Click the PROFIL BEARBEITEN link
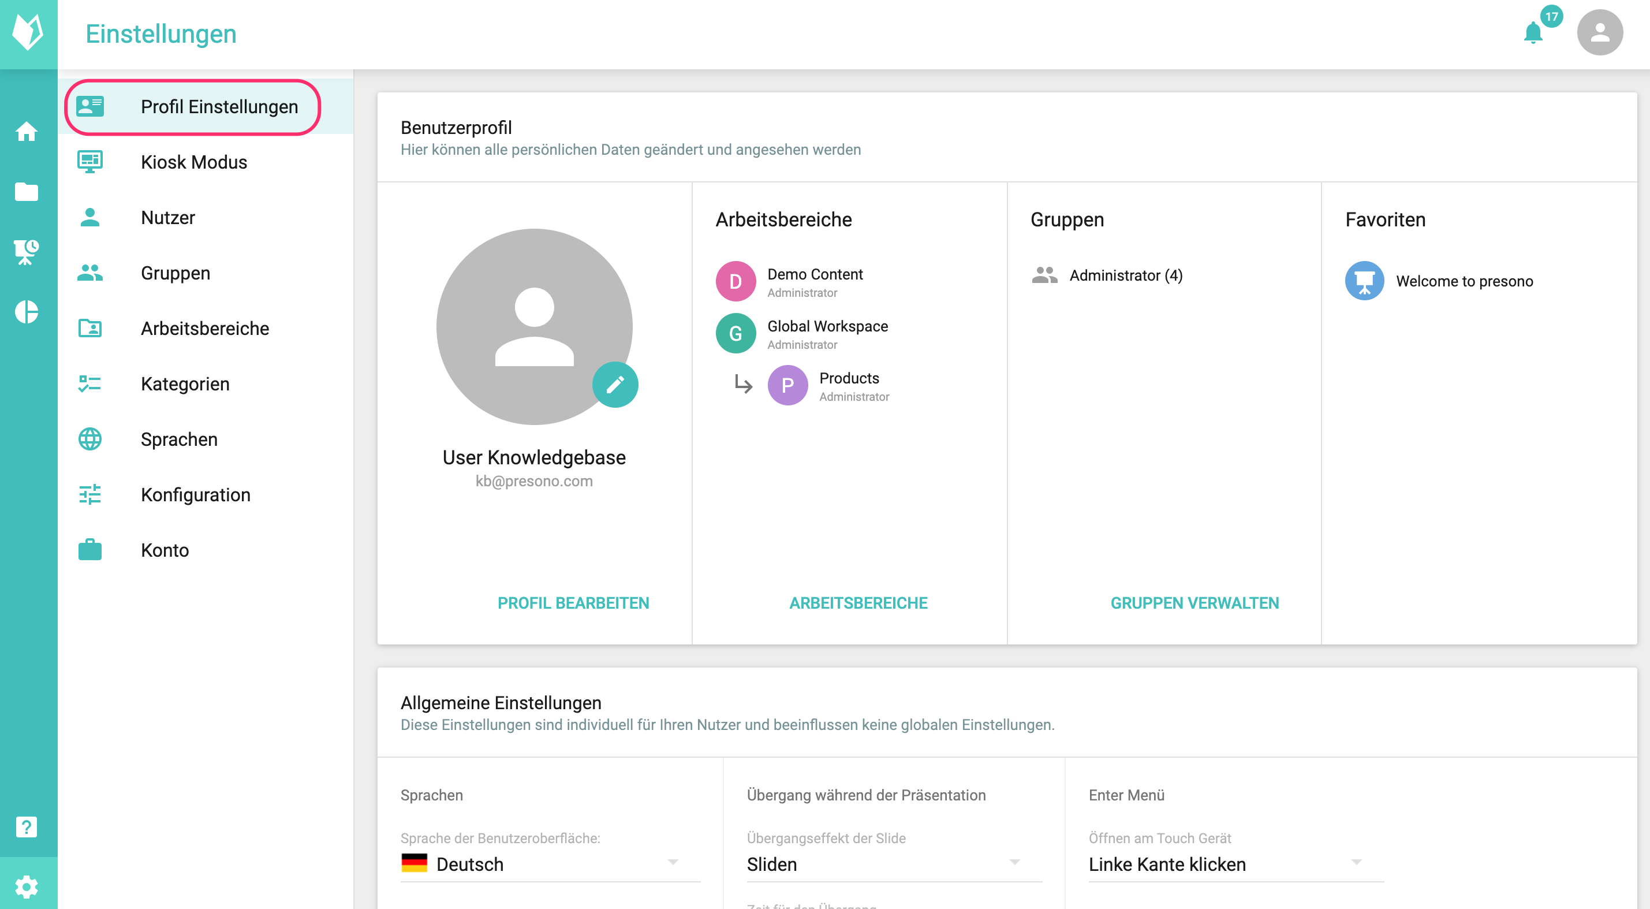 tap(573, 603)
